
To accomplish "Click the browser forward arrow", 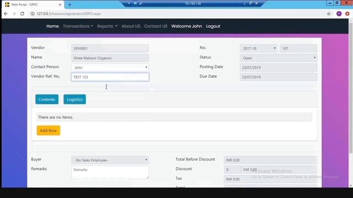I will (14, 14).
